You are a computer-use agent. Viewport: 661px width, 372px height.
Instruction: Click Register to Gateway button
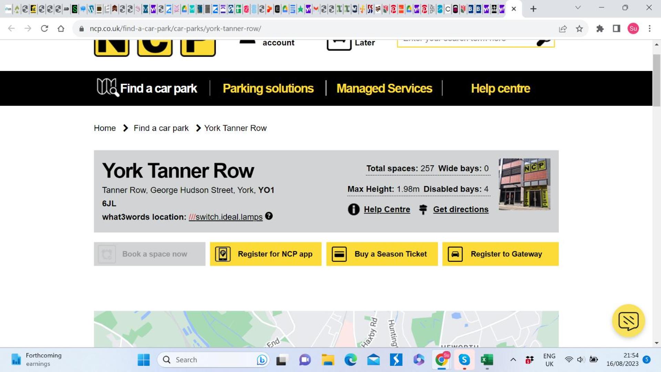click(500, 254)
